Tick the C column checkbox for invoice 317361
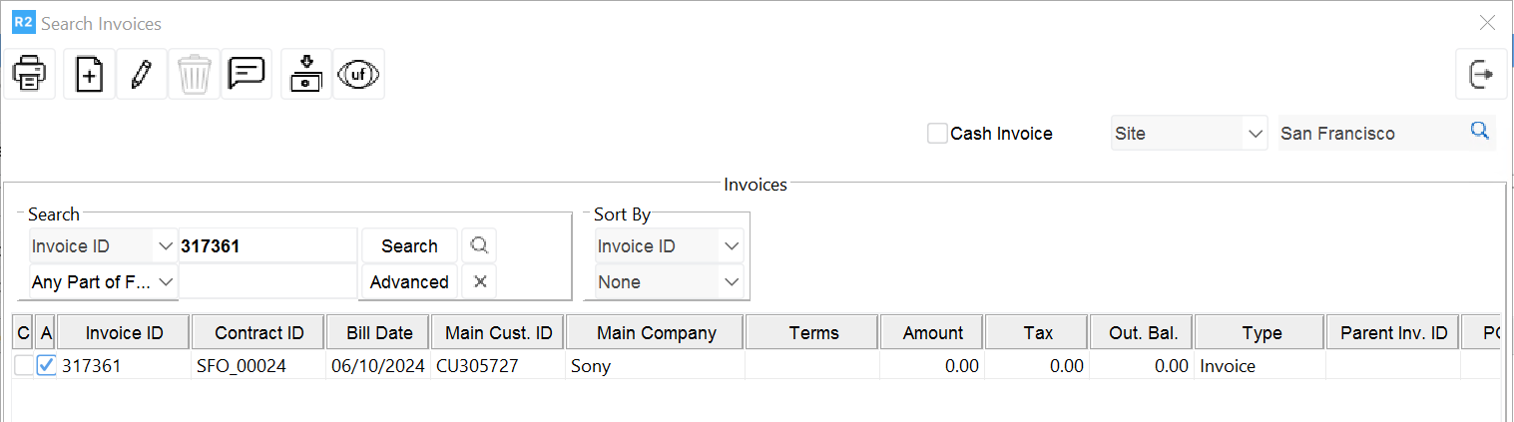The image size is (1514, 422). click(x=23, y=366)
